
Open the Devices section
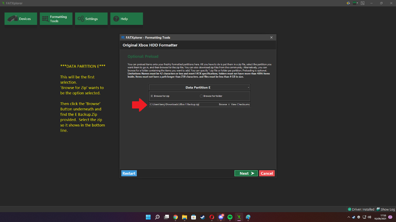coord(21,19)
